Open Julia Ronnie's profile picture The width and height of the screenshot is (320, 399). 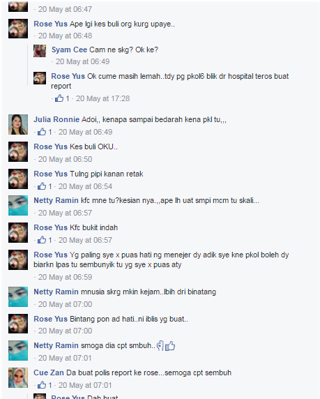pos(18,124)
